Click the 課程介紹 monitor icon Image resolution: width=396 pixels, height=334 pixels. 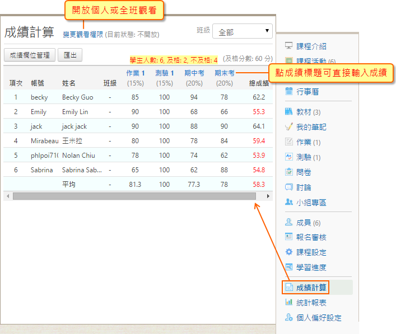pos(289,46)
